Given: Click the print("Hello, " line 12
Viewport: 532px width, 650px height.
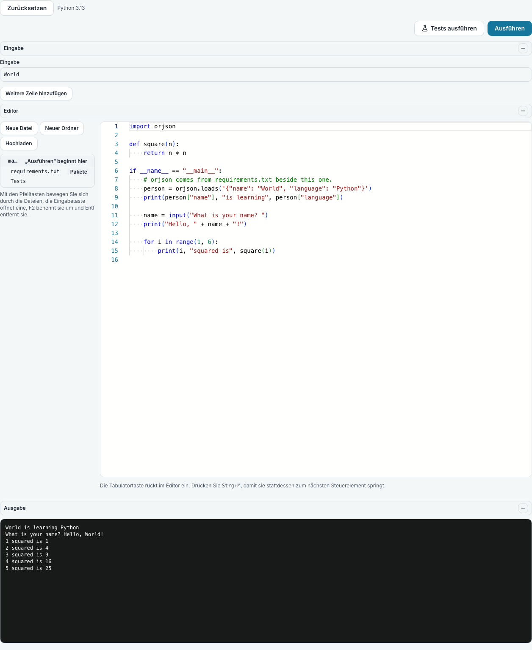Looking at the screenshot, I should click(195, 224).
